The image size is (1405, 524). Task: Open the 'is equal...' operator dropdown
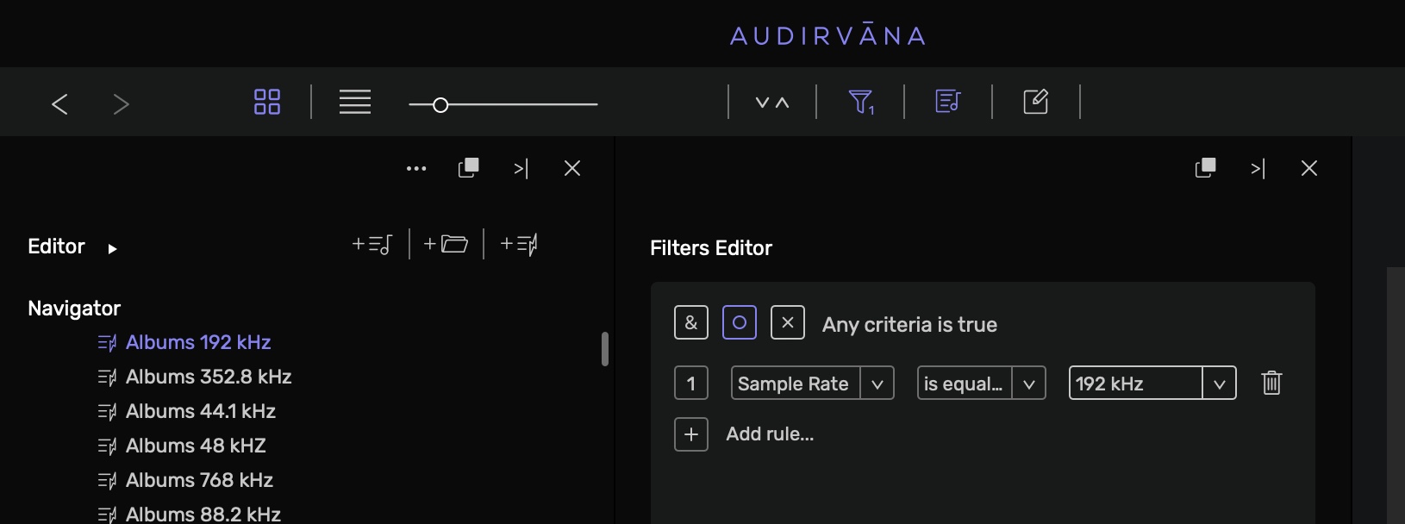[x=982, y=384]
